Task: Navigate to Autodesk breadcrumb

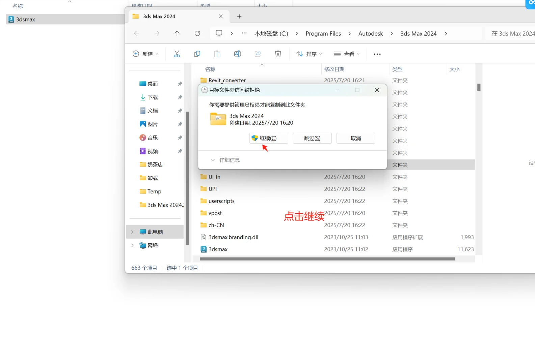Action: tap(371, 33)
